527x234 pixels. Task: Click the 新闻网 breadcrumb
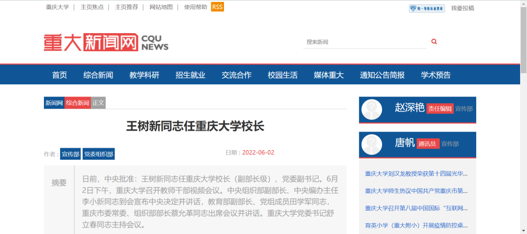(54, 103)
